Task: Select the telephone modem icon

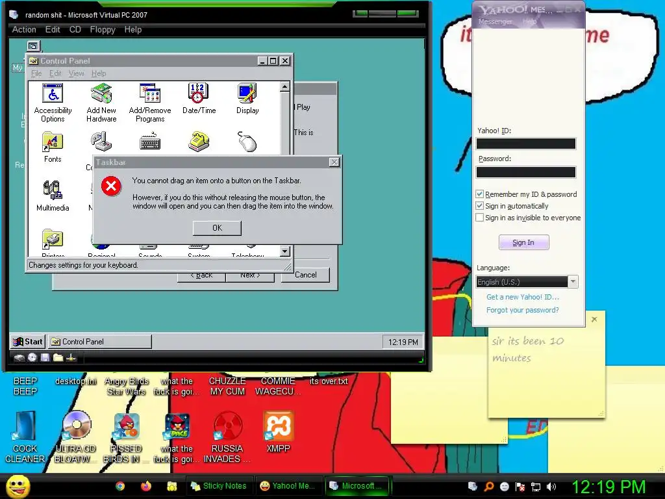Action: click(x=199, y=141)
